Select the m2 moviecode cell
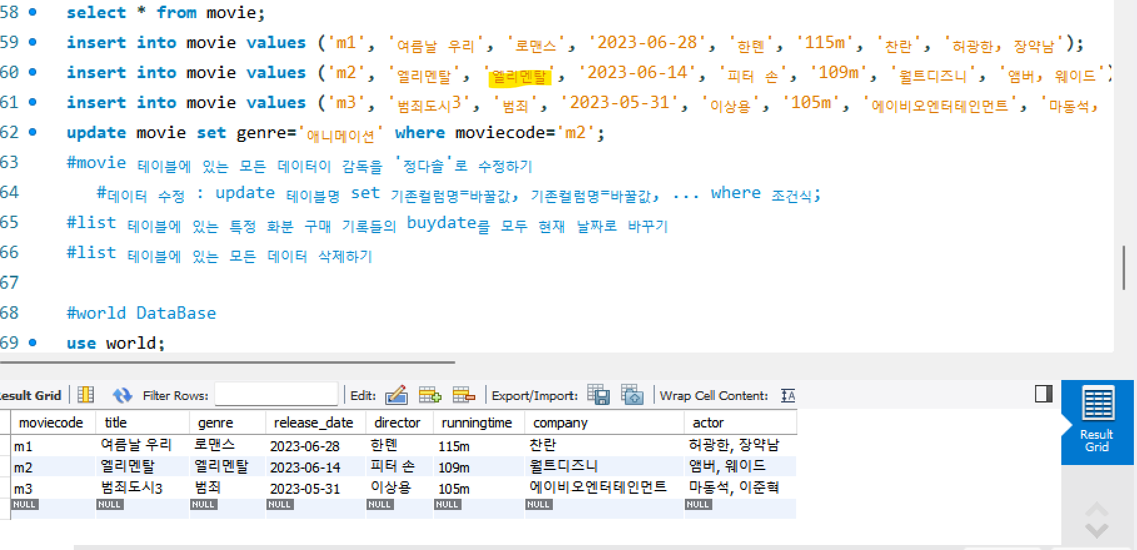This screenshot has width=1137, height=550. click(53, 467)
